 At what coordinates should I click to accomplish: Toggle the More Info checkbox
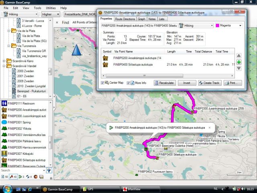pos(128,83)
